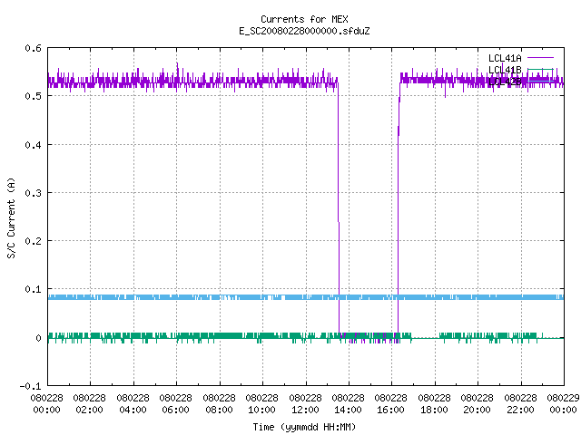Image resolution: width=581 pixels, height=435 pixels.
Task: Click the y-axis tick value 0.5
Action: 33,96
